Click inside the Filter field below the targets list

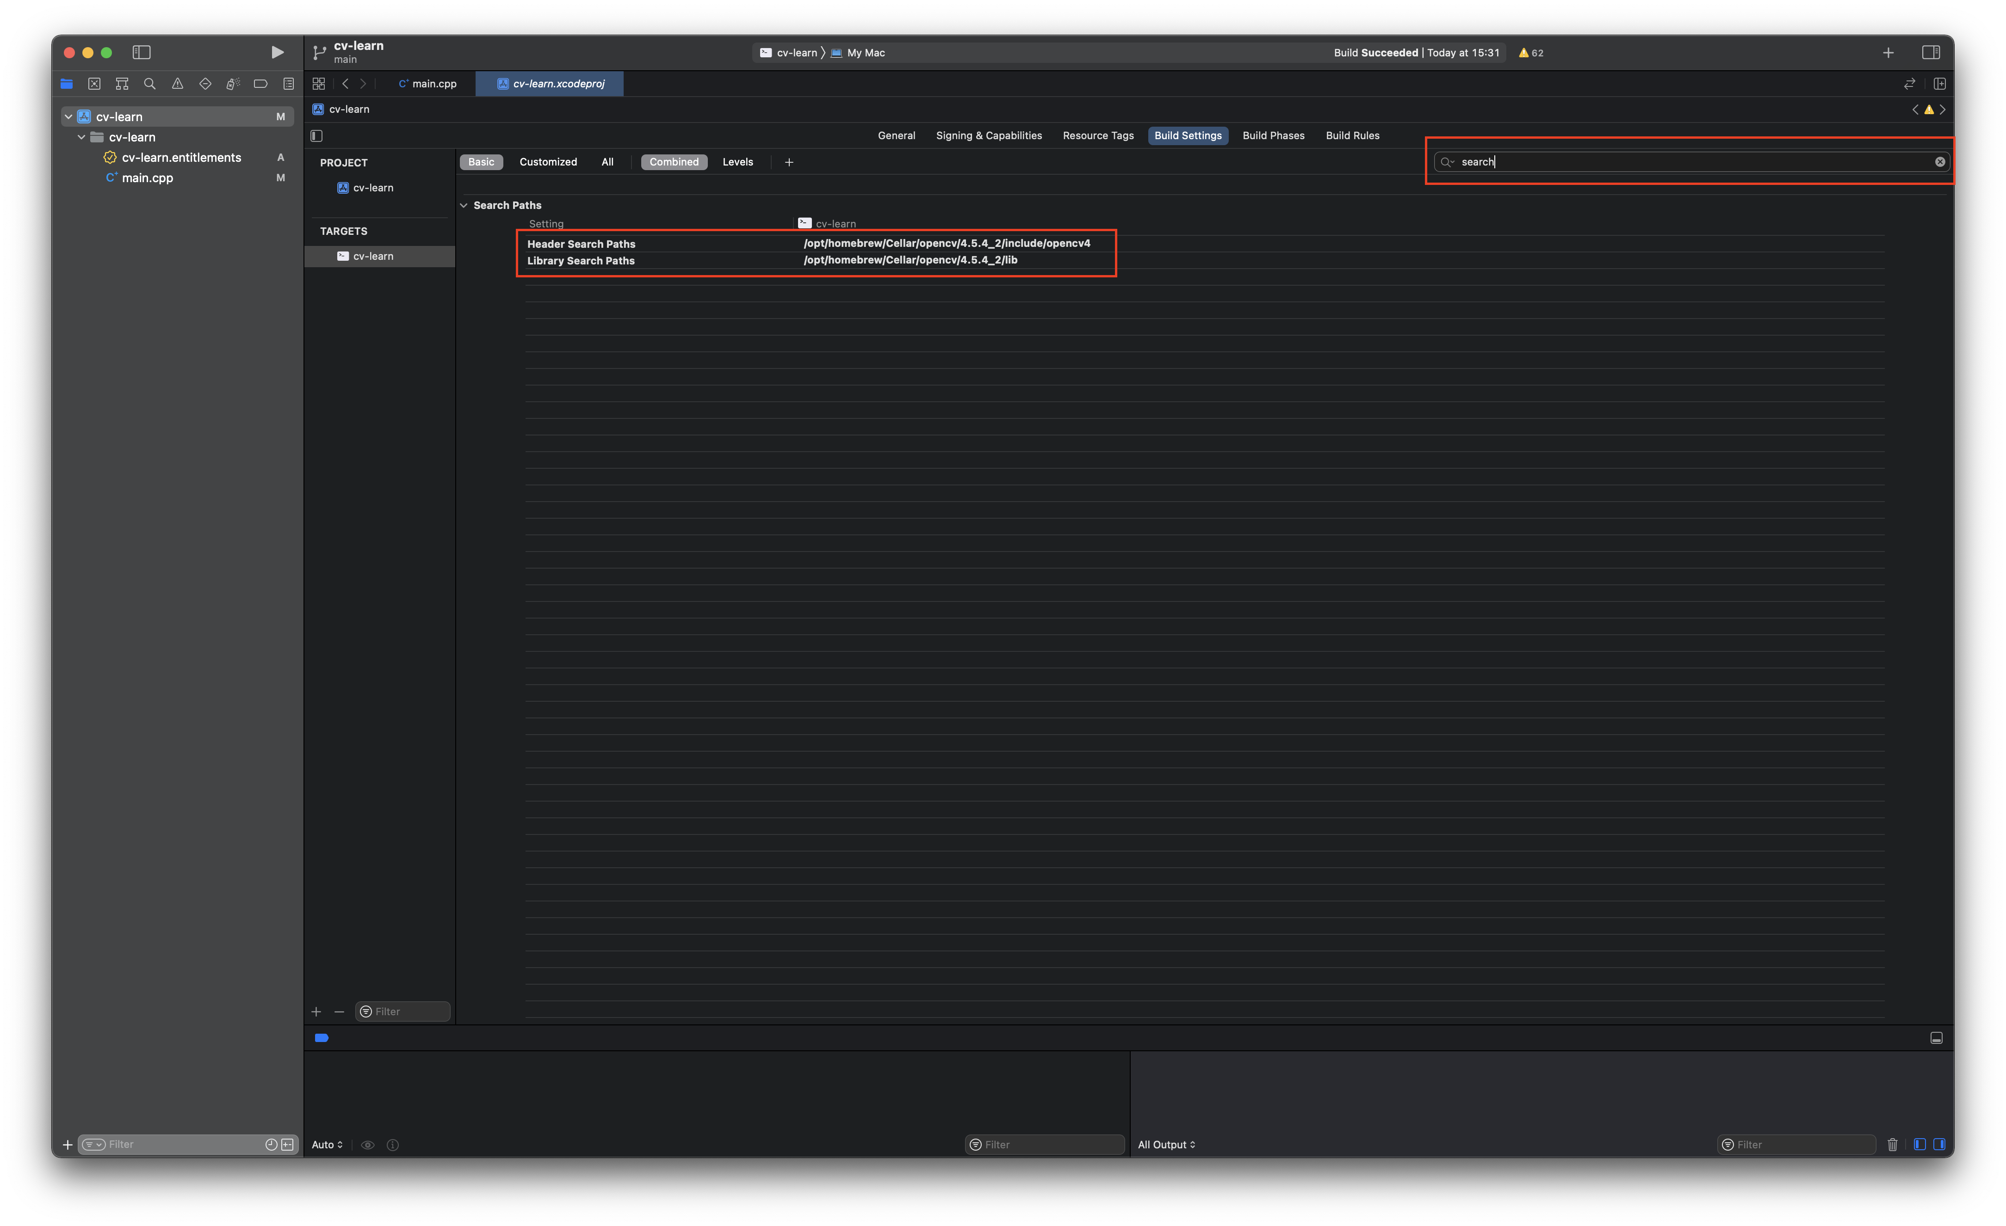click(402, 1011)
